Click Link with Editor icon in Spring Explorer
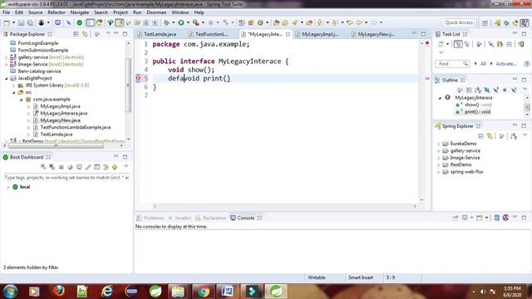This screenshot has width=532, height=299. (x=490, y=136)
